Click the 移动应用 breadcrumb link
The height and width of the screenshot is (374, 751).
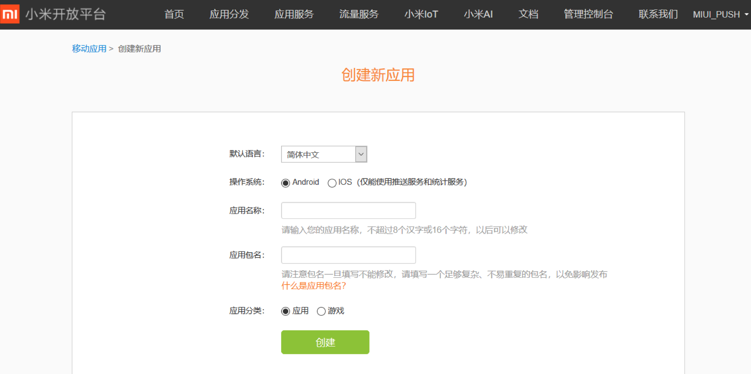[x=89, y=49]
